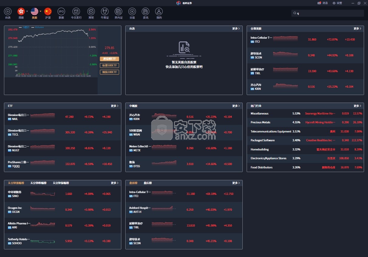Open the Intra-Cellular ITCI row in 全部美股
This screenshot has height=257, width=368.
[305, 40]
